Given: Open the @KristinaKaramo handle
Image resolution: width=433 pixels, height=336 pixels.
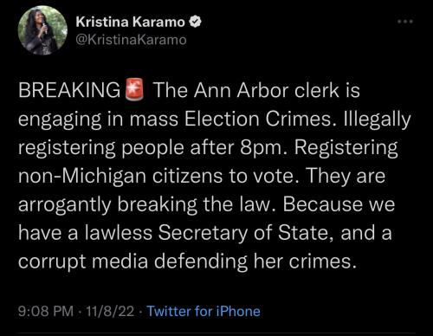Looking at the screenshot, I should tap(132, 40).
